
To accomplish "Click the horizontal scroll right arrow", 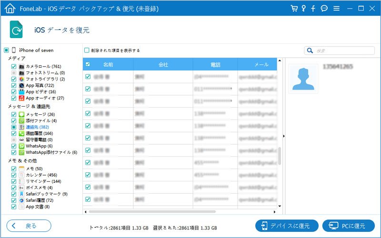I will pos(275,212).
